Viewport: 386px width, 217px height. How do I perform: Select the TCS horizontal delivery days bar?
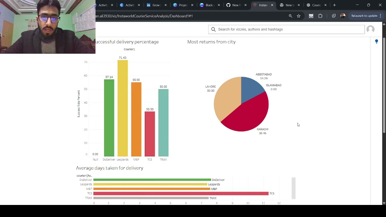181,193
